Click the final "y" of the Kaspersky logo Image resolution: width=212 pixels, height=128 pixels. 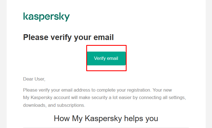[67, 18]
